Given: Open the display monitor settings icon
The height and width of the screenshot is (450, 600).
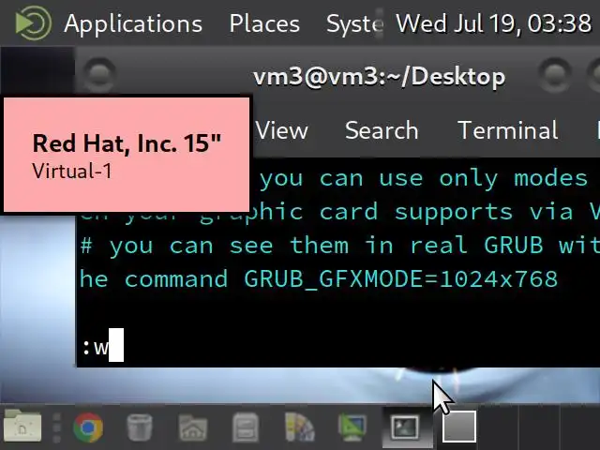Looking at the screenshot, I should [x=352, y=427].
